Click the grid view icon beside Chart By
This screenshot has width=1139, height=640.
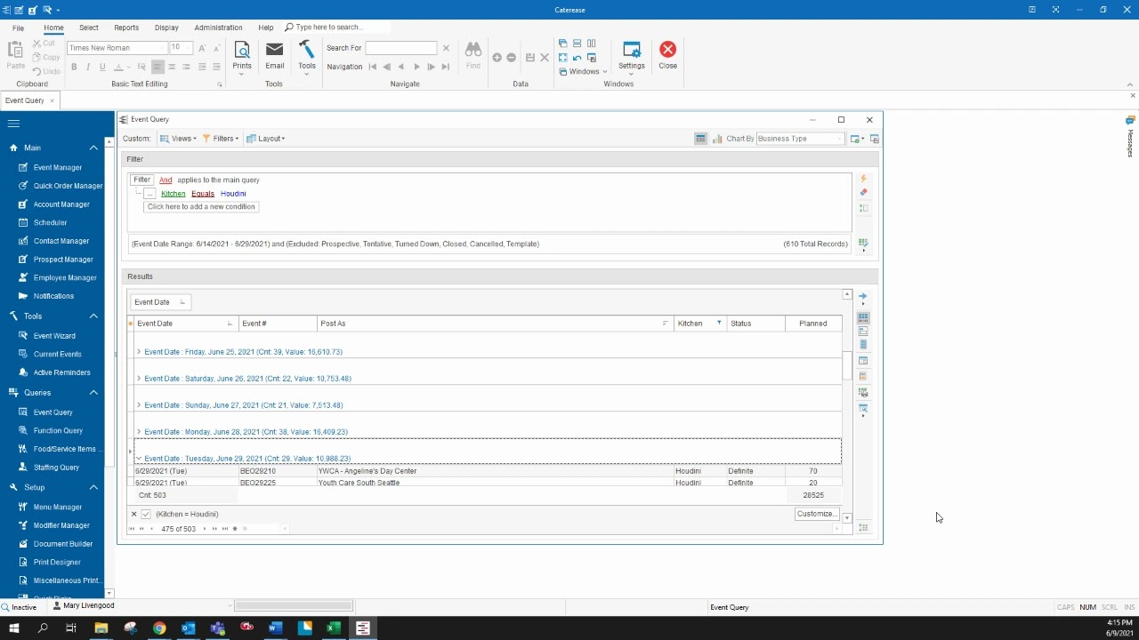700,139
